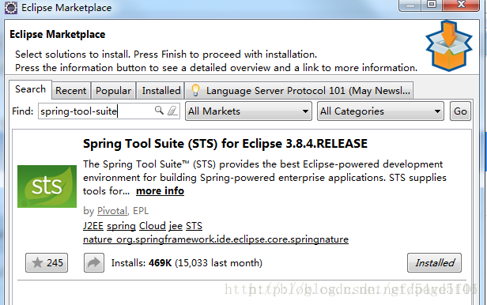Click the J2EE tag link
Viewport: 487px width, 305px height.
pyautogui.click(x=92, y=225)
